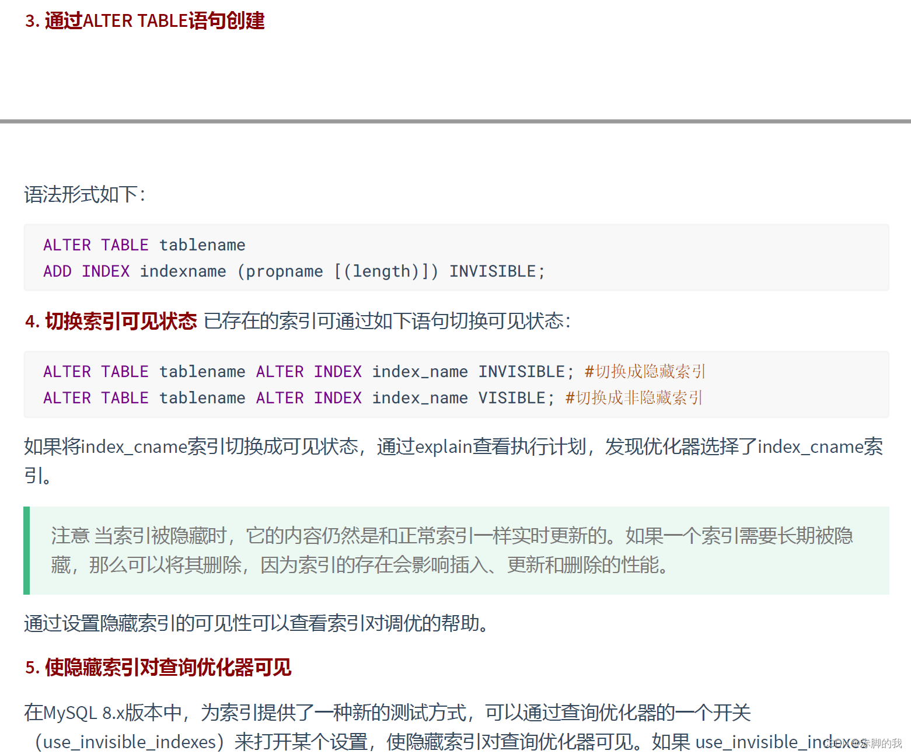
Task: Click comment '#切换成非隐藏索引'
Action: [x=634, y=397]
